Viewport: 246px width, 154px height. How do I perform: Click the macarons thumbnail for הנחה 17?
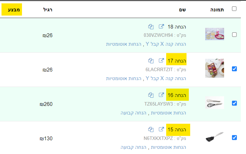[x=214, y=68]
